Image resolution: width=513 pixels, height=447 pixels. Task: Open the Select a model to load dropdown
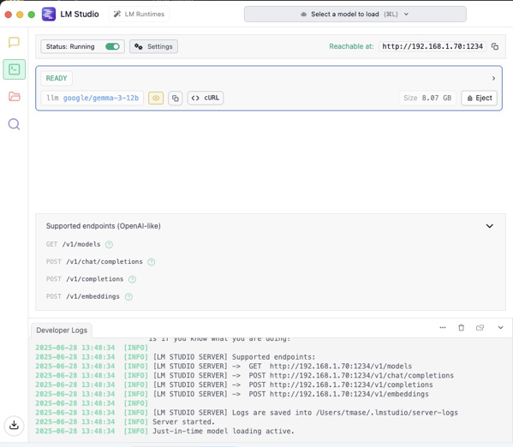pos(355,14)
